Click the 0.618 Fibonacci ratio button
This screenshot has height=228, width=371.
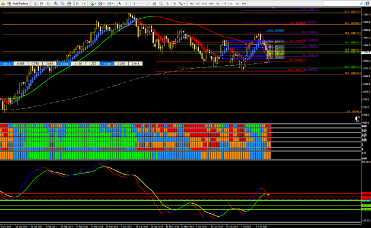click(x=7, y=63)
